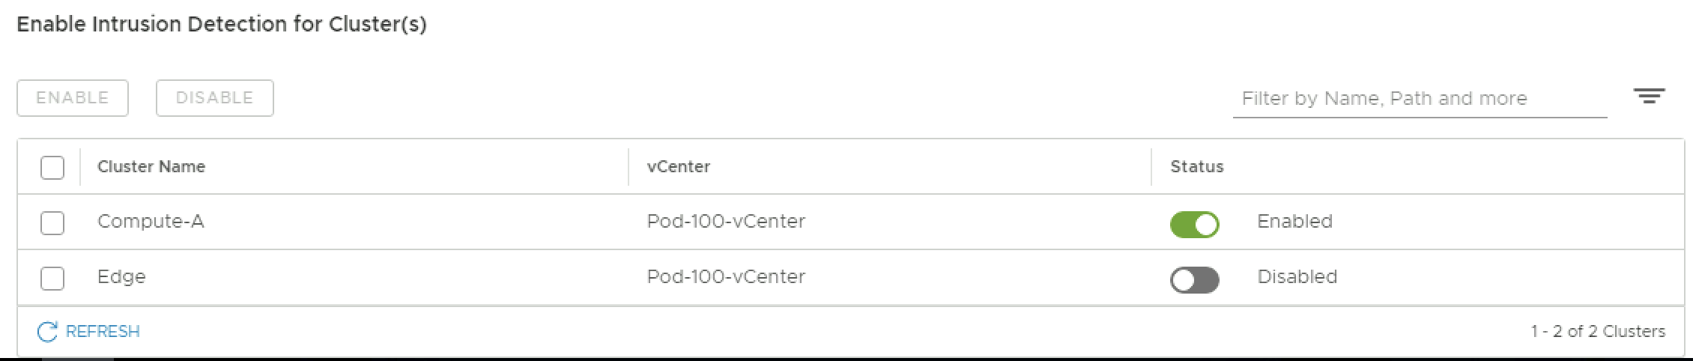Select the Compute-A cluster checkbox
This screenshot has height=361, width=1693.
pyautogui.click(x=52, y=223)
